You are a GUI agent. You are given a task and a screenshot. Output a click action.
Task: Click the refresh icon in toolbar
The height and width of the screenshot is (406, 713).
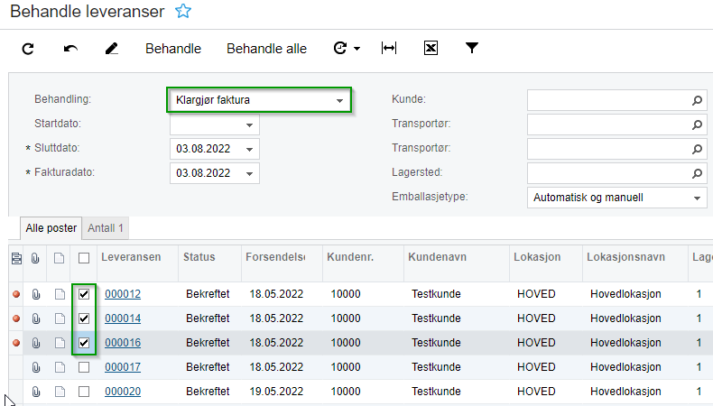coord(28,49)
